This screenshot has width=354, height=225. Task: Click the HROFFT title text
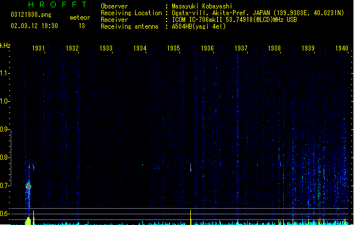pos(57,4)
